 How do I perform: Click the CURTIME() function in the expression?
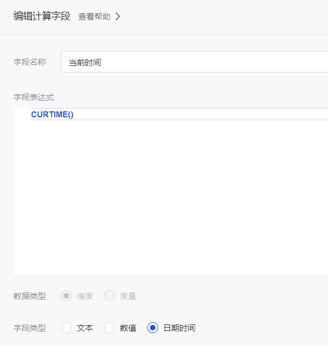pos(52,115)
